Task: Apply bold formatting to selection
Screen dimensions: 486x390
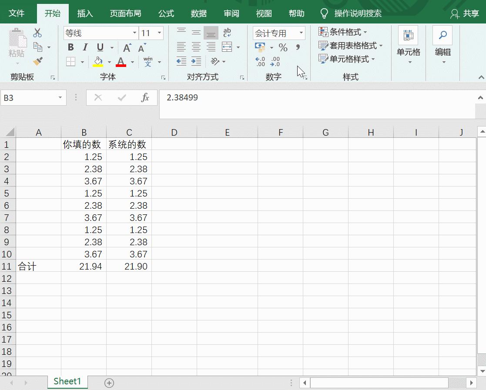Action: pyautogui.click(x=70, y=47)
